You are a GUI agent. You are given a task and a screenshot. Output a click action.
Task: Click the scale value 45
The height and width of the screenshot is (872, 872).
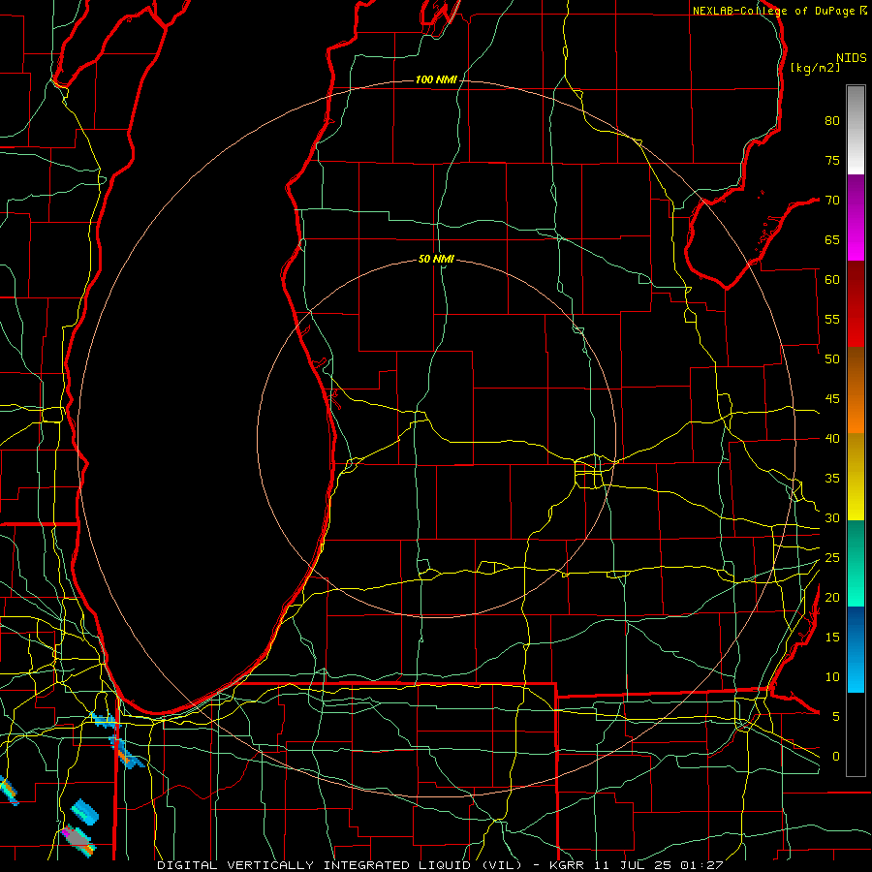coord(832,399)
